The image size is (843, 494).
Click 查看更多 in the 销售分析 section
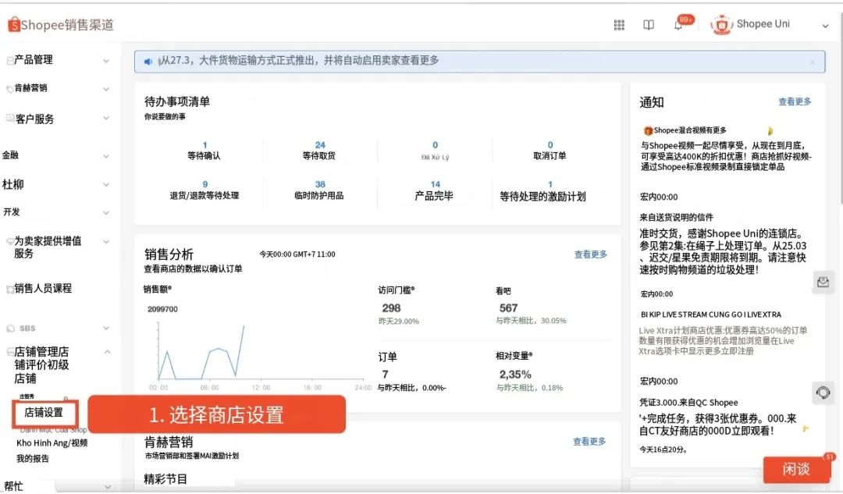click(590, 254)
